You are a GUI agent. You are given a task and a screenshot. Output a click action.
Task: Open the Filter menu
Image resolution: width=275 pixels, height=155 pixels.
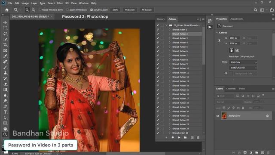[x=60, y=3]
